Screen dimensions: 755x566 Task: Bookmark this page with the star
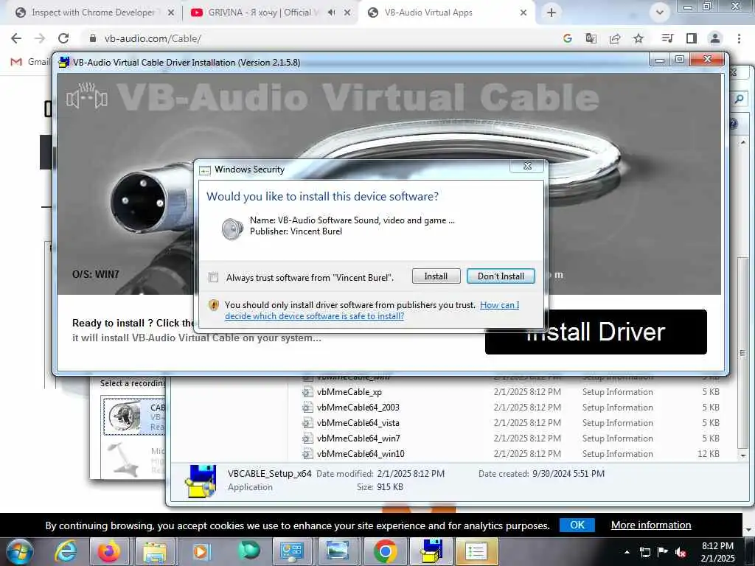click(x=639, y=38)
